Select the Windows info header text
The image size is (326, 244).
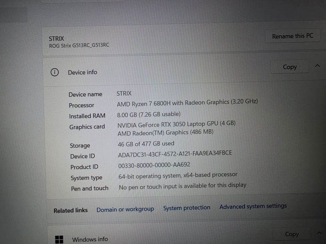90,239
